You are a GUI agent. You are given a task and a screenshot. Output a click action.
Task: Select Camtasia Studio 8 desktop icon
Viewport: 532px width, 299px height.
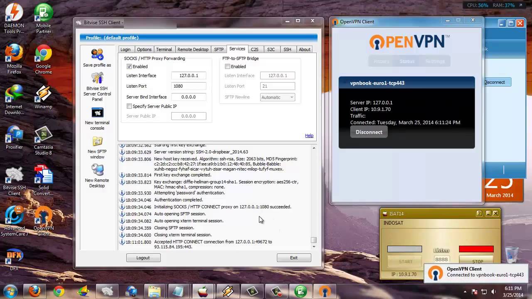coord(43,140)
